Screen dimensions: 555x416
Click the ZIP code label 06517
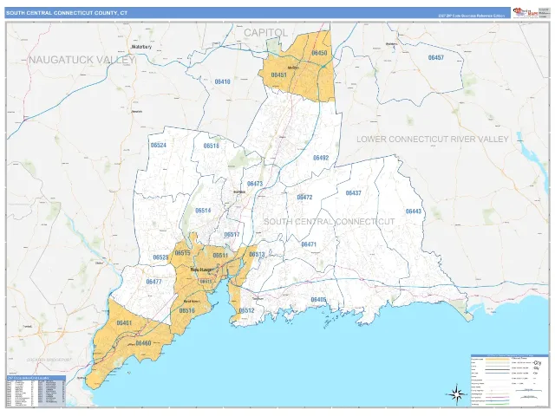click(x=232, y=235)
